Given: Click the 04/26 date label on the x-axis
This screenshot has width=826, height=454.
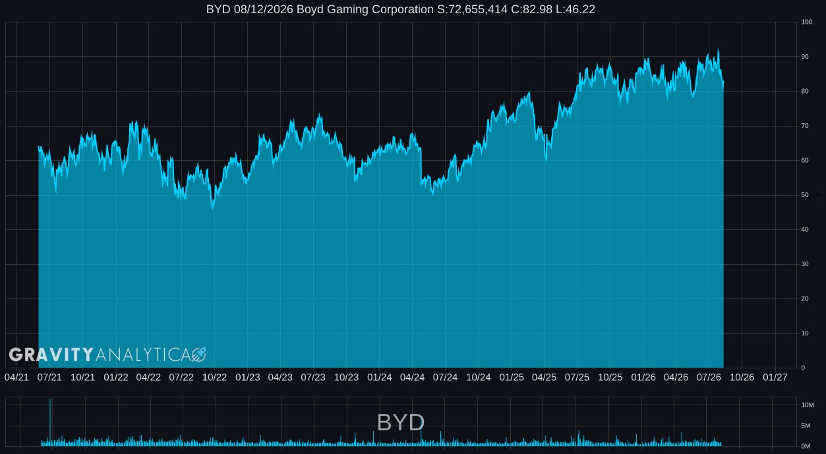Looking at the screenshot, I should tap(676, 378).
